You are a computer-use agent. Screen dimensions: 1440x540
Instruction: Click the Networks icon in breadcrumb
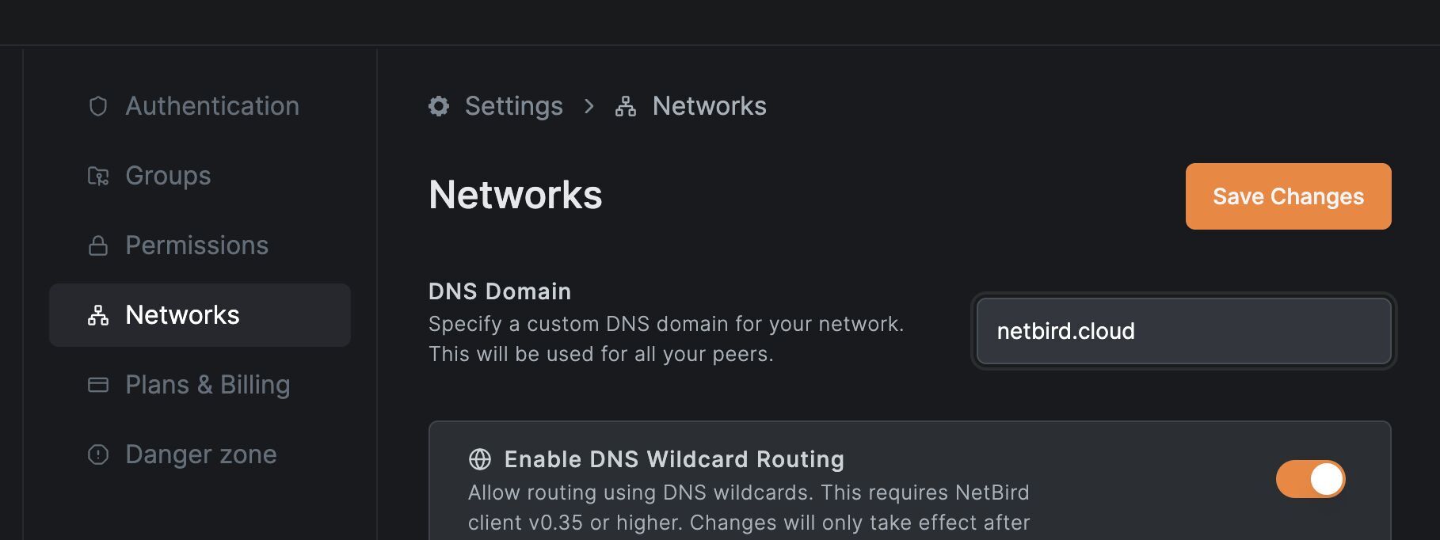click(626, 106)
